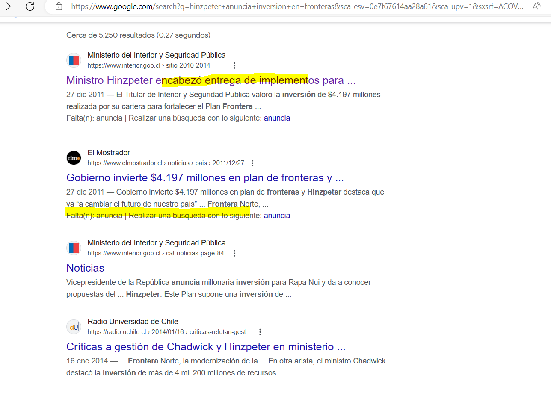Screen dimensions: 551x396
Task: Click Radio Universidad de Chile favicon
Action: pyautogui.click(x=74, y=327)
